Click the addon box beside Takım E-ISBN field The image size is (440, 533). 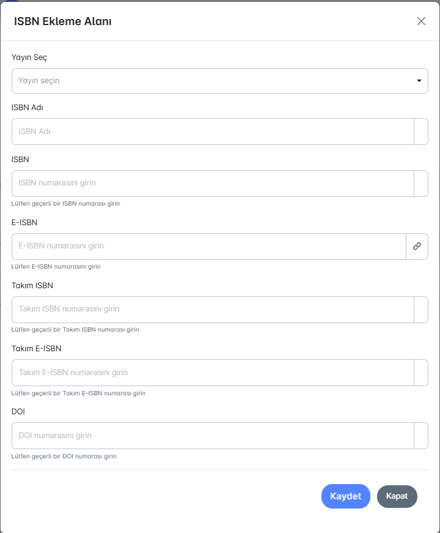tap(421, 373)
